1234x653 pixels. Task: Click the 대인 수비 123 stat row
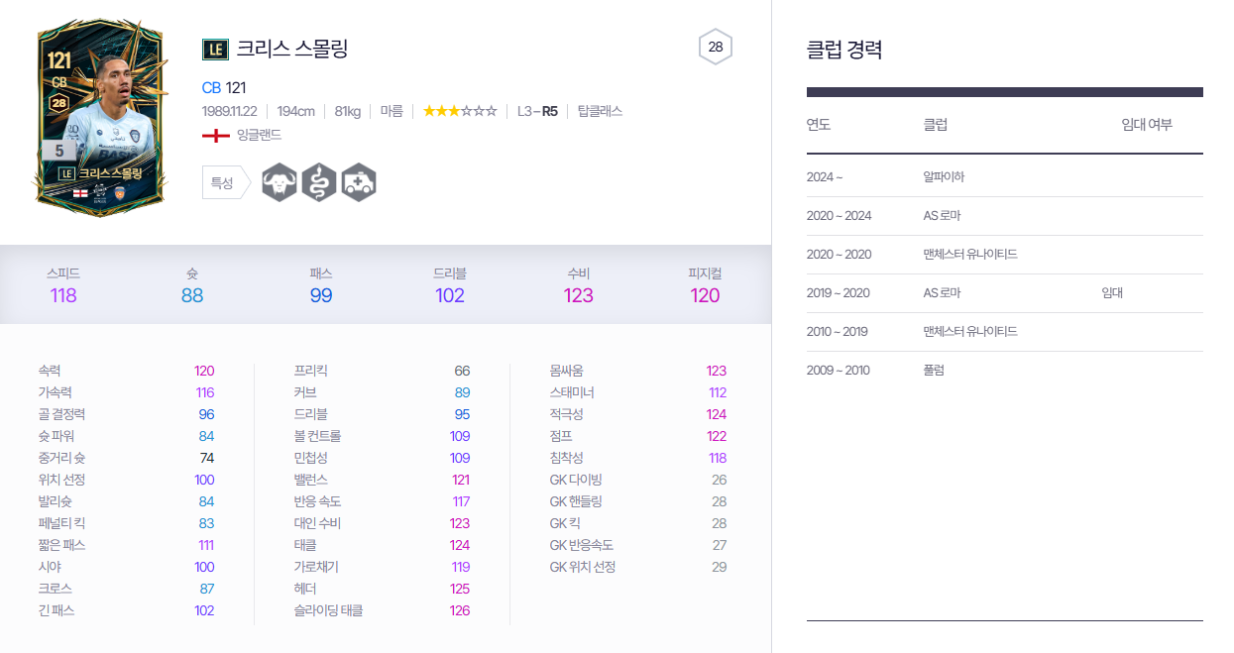(382, 523)
